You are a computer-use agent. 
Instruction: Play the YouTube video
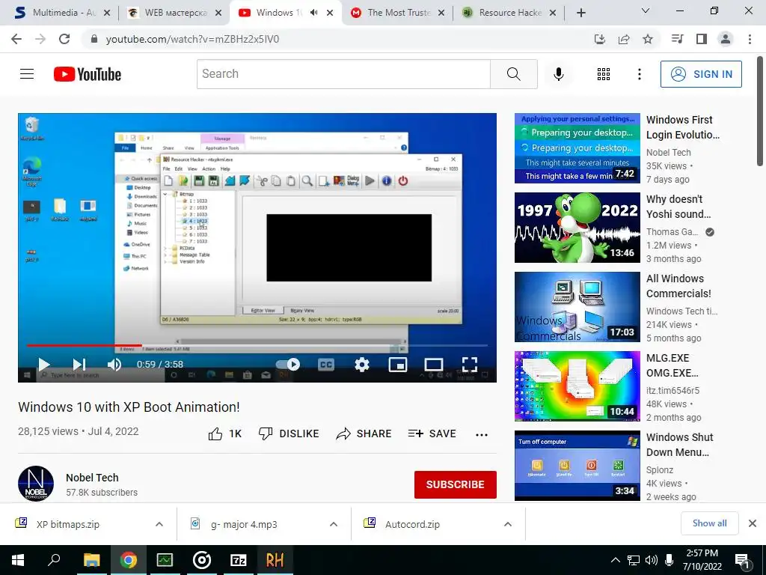click(44, 365)
